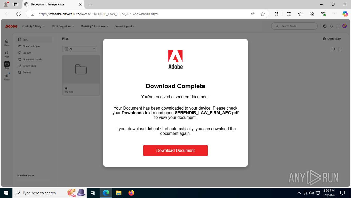351x198 pixels.
Task: Click the Search Adobe field
Action: pyautogui.click(x=294, y=26)
